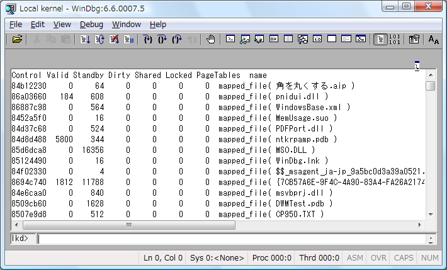Click Valid value 5800 in ntkrpamp.pdb row
Viewport: 447px width, 270px height.
[64, 140]
